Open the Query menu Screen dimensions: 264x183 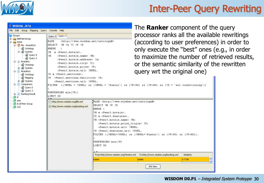[x=44, y=30]
